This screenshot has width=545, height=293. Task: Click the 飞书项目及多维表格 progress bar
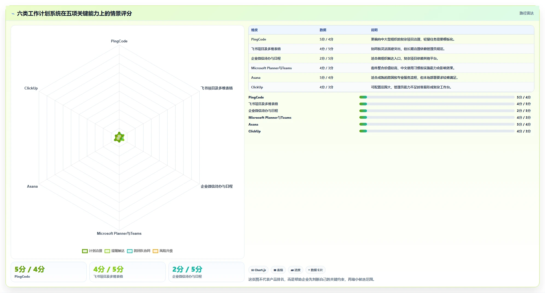437,104
